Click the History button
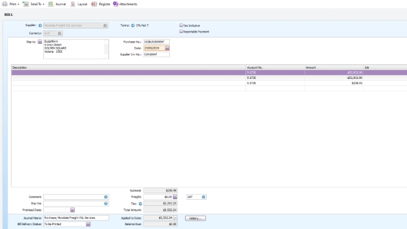Image resolution: width=407 pixels, height=229 pixels. (195, 218)
